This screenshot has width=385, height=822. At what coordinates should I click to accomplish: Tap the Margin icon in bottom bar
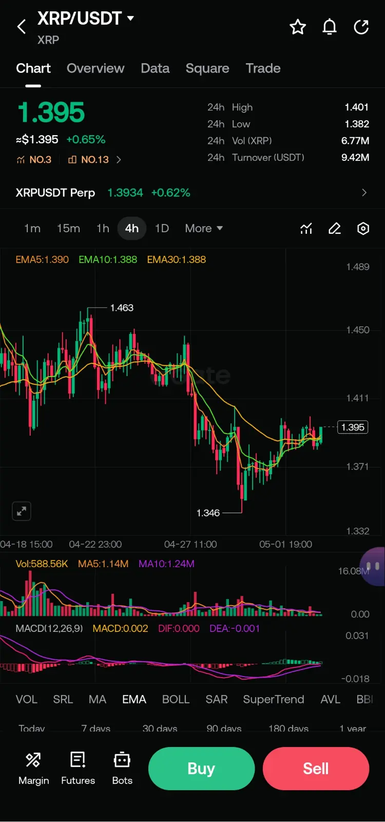coord(33,760)
